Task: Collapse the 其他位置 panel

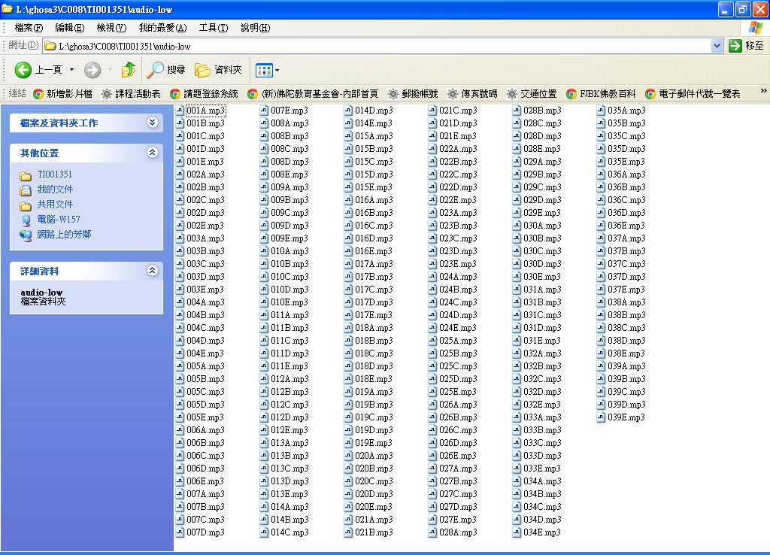Action: [x=153, y=153]
